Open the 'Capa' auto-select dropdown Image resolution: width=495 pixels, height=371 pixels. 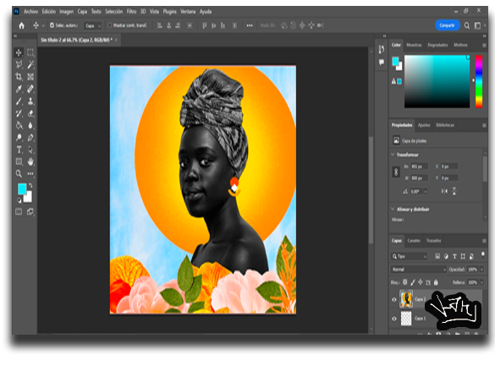pyautogui.click(x=93, y=25)
